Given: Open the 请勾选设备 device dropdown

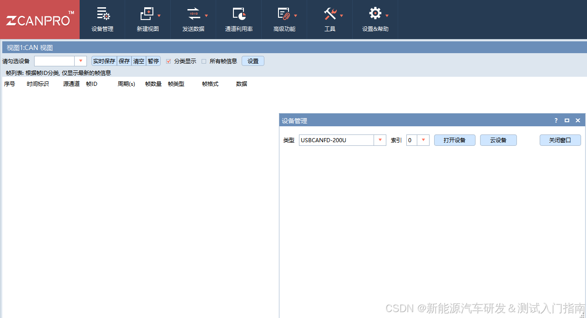Looking at the screenshot, I should tap(81, 61).
